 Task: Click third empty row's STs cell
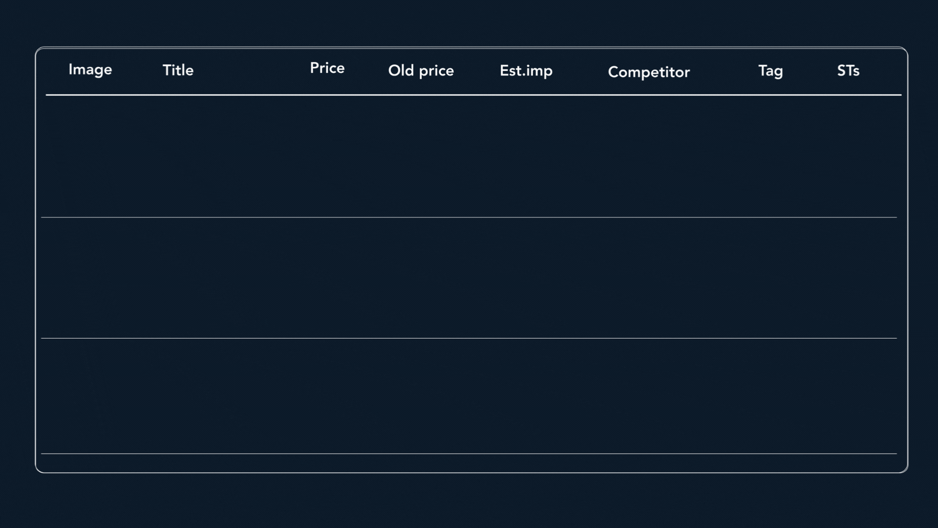(x=848, y=396)
